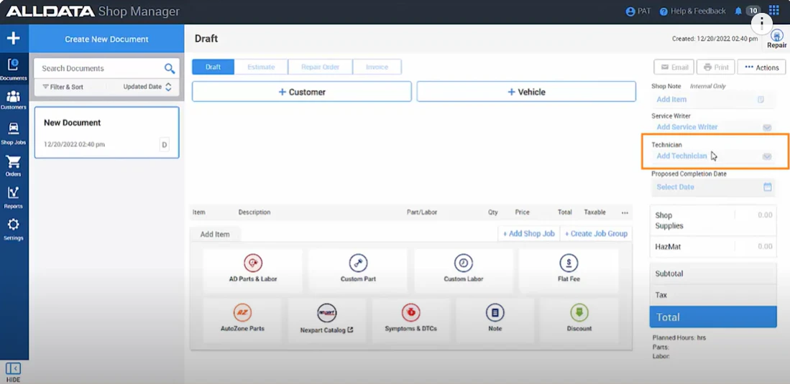Click + Add Shop Job
This screenshot has width=790, height=384.
(x=528, y=234)
